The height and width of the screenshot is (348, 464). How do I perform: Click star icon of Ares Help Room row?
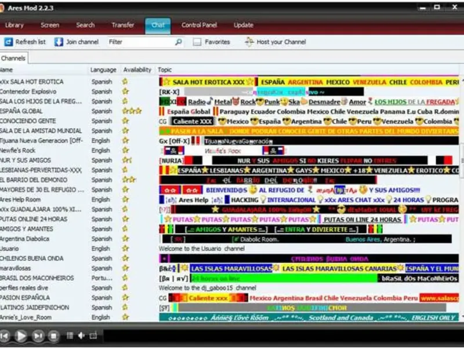125,199
